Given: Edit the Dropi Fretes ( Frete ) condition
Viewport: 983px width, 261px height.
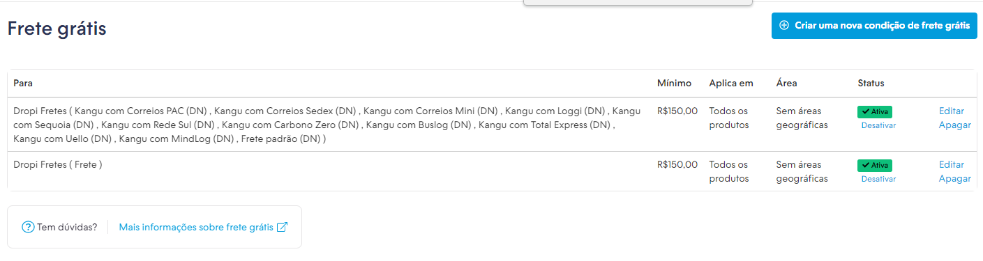Looking at the screenshot, I should click(952, 165).
